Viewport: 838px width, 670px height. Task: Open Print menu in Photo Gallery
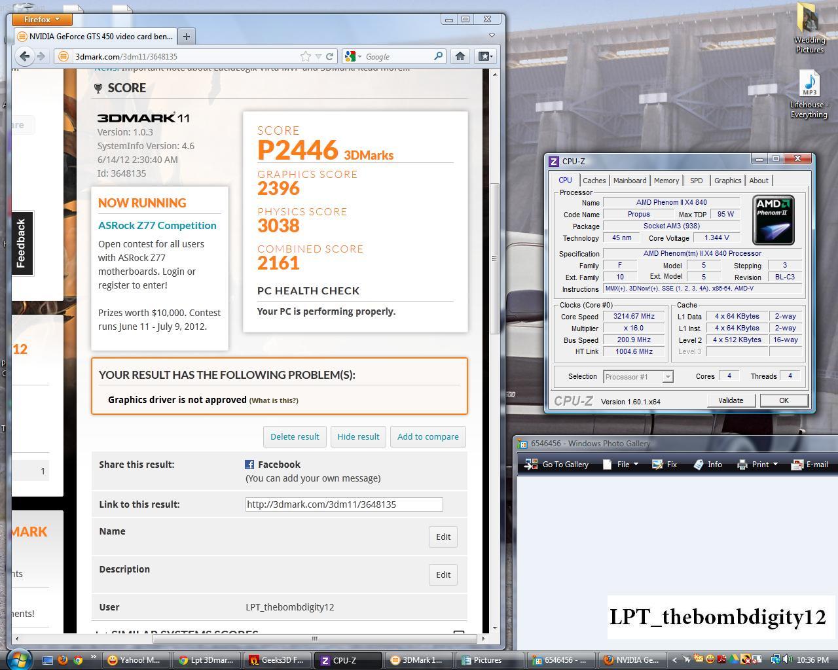pyautogui.click(x=757, y=465)
